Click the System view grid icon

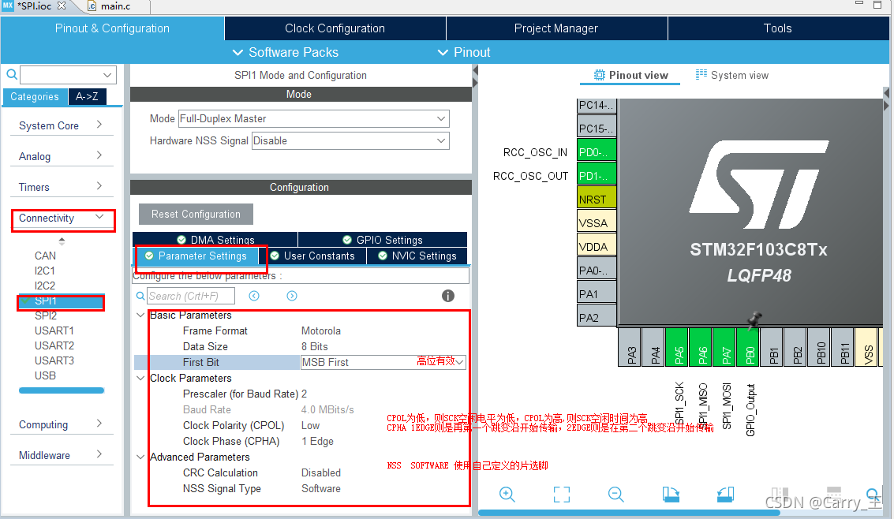pos(701,75)
